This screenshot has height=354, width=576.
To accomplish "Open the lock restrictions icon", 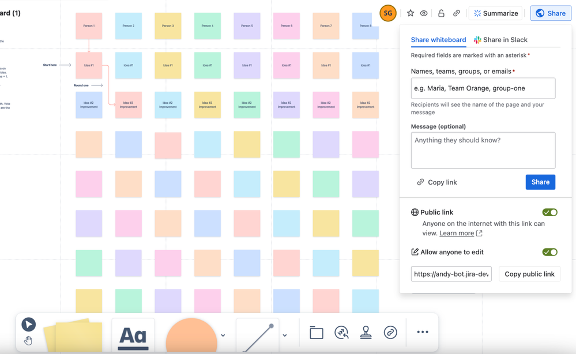I will pos(441,13).
